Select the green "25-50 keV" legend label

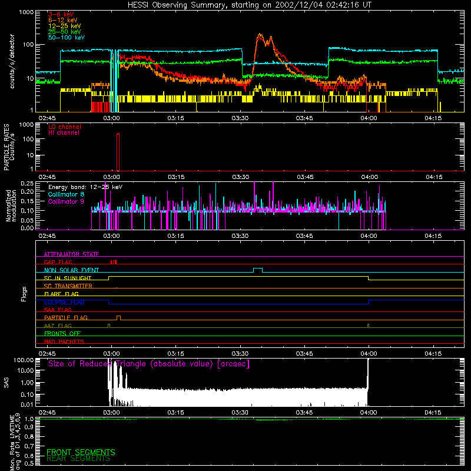point(65,32)
